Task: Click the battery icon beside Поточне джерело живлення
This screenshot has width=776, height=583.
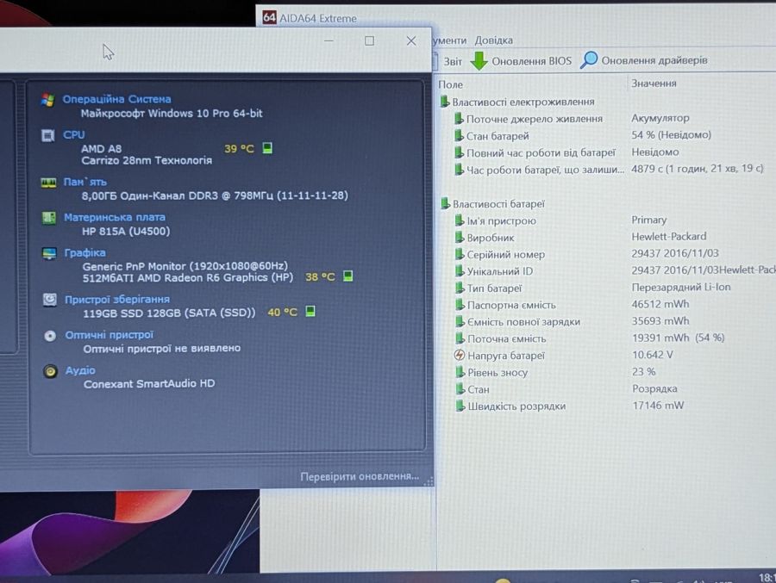Action: (459, 119)
